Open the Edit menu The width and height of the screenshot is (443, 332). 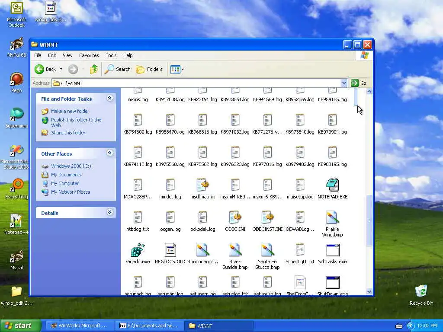(52, 55)
